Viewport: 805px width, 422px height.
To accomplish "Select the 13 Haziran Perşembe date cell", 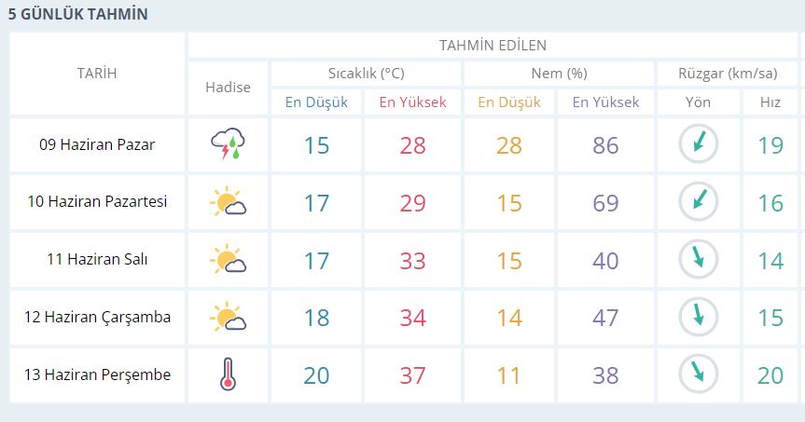I will [x=97, y=374].
